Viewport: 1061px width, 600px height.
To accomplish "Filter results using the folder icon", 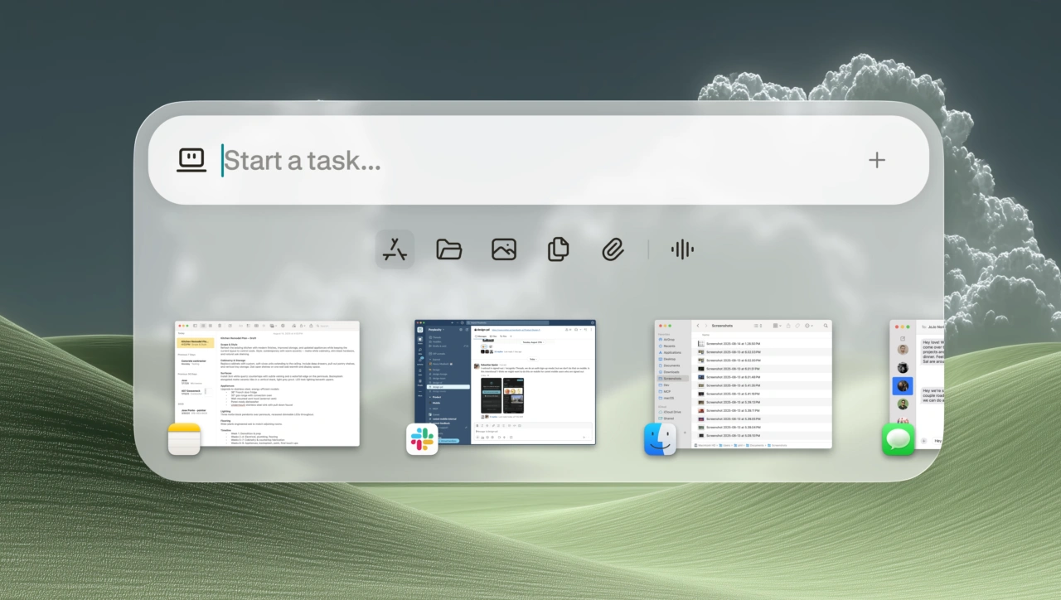I will [448, 249].
